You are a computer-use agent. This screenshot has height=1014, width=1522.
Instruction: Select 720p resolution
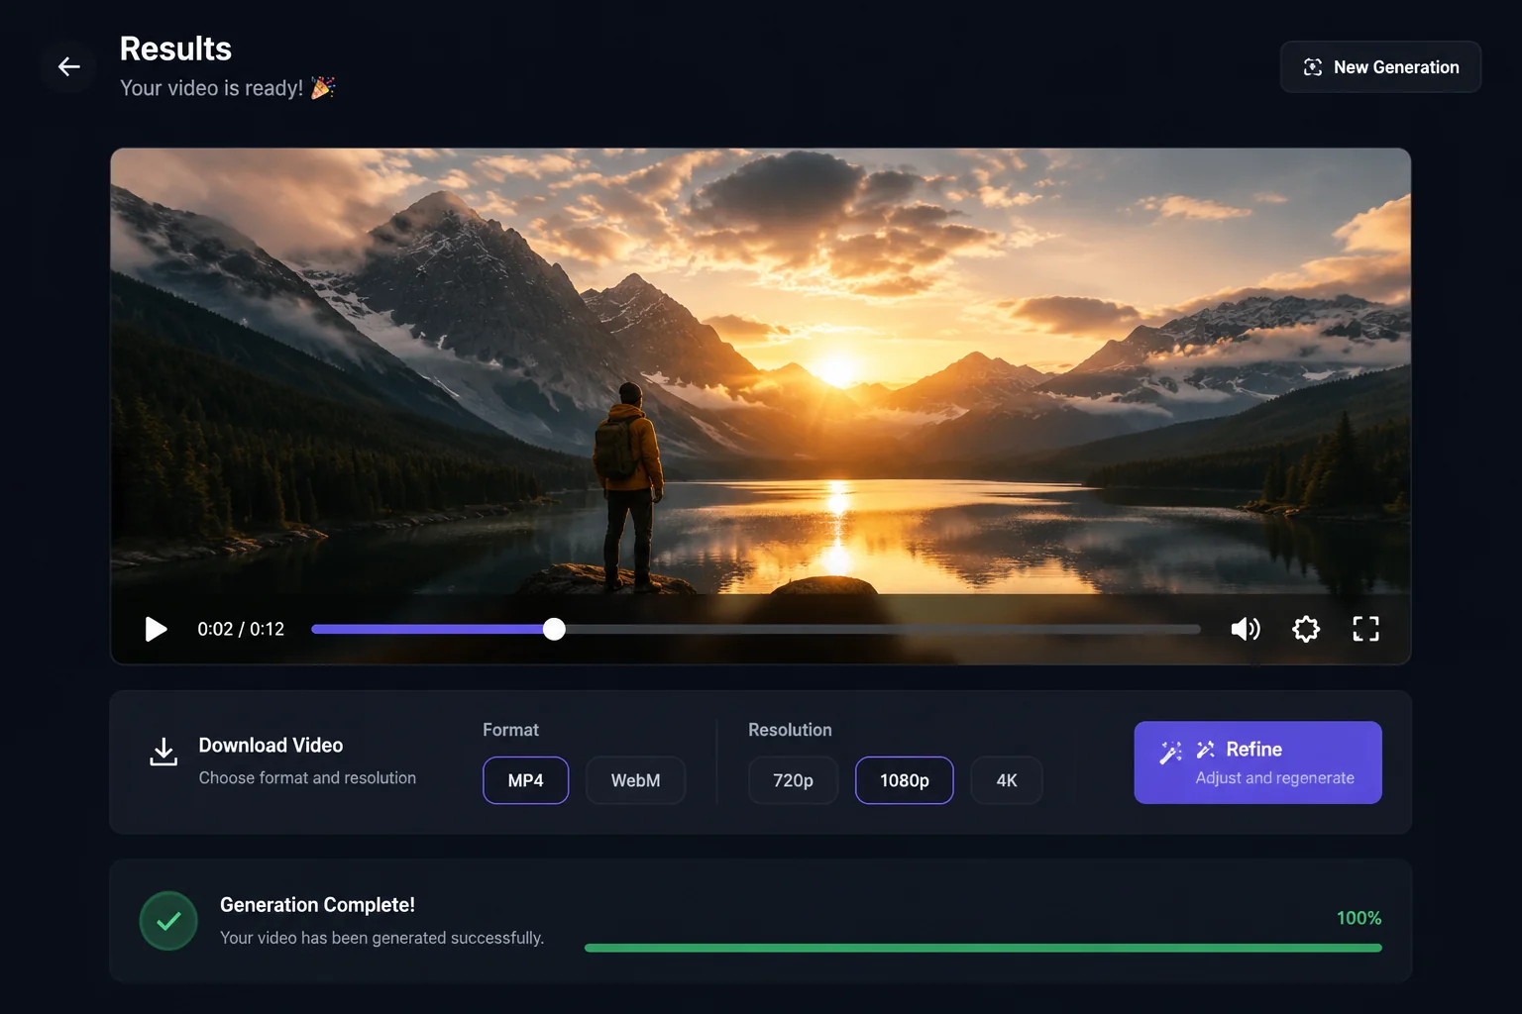click(x=793, y=780)
